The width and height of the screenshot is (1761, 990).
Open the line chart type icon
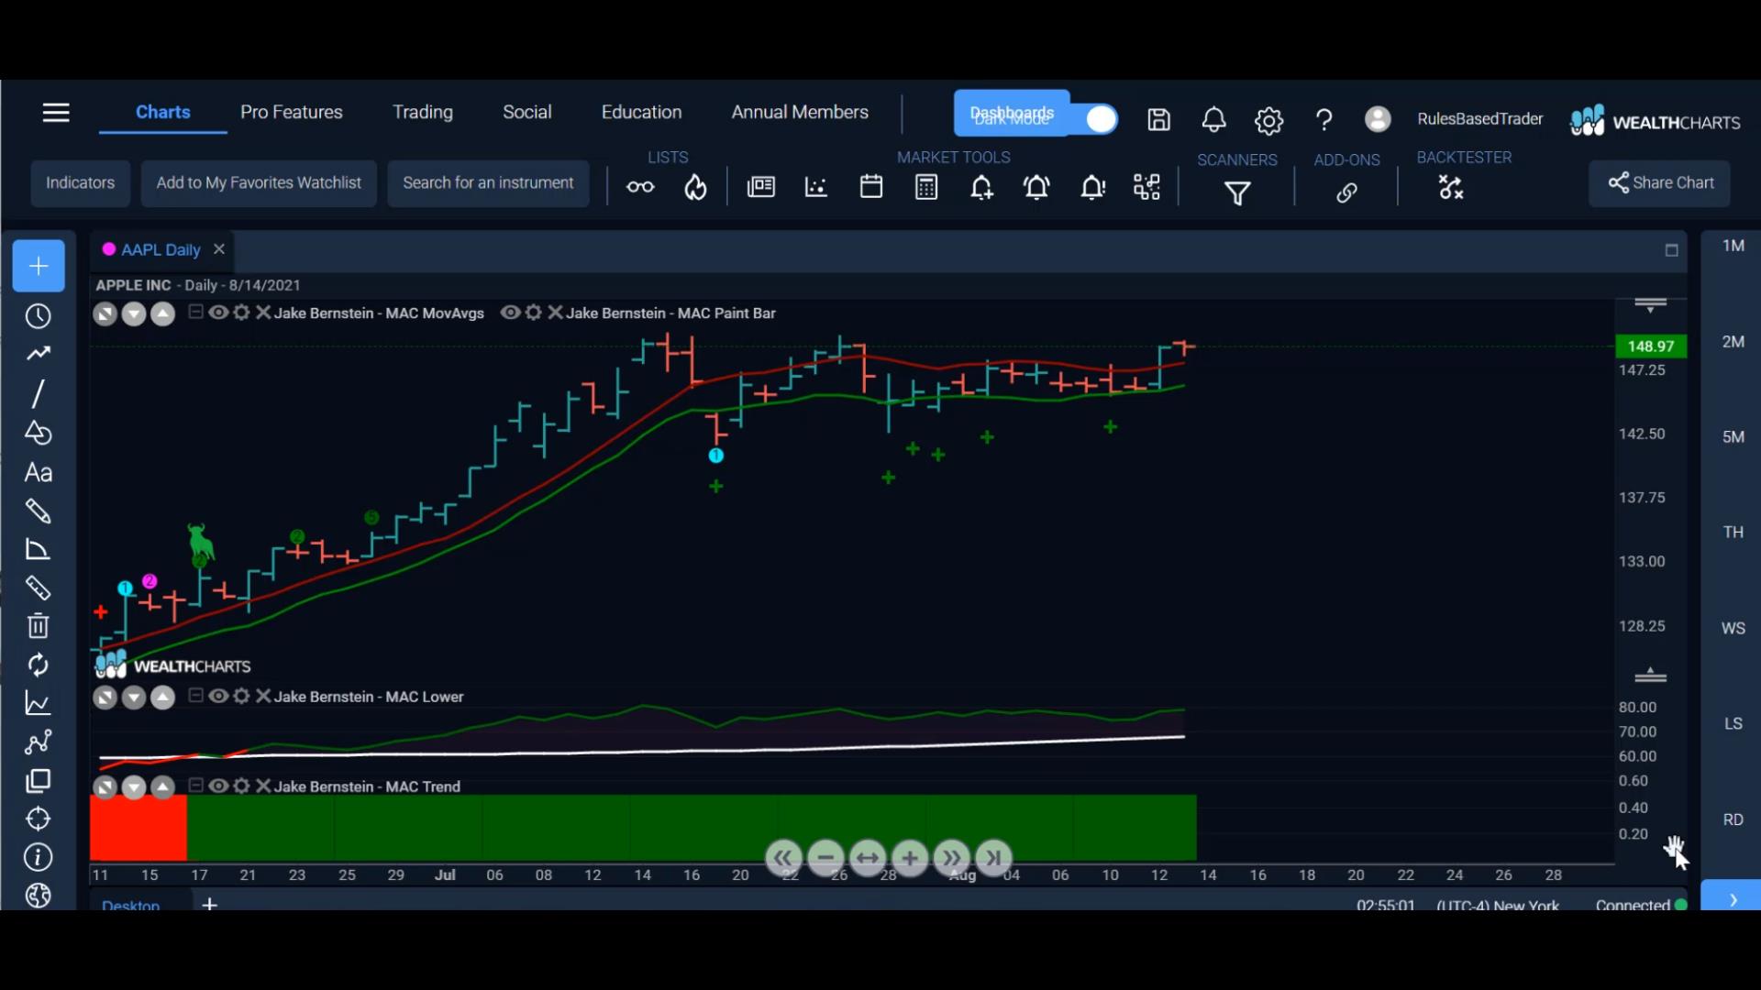(38, 703)
